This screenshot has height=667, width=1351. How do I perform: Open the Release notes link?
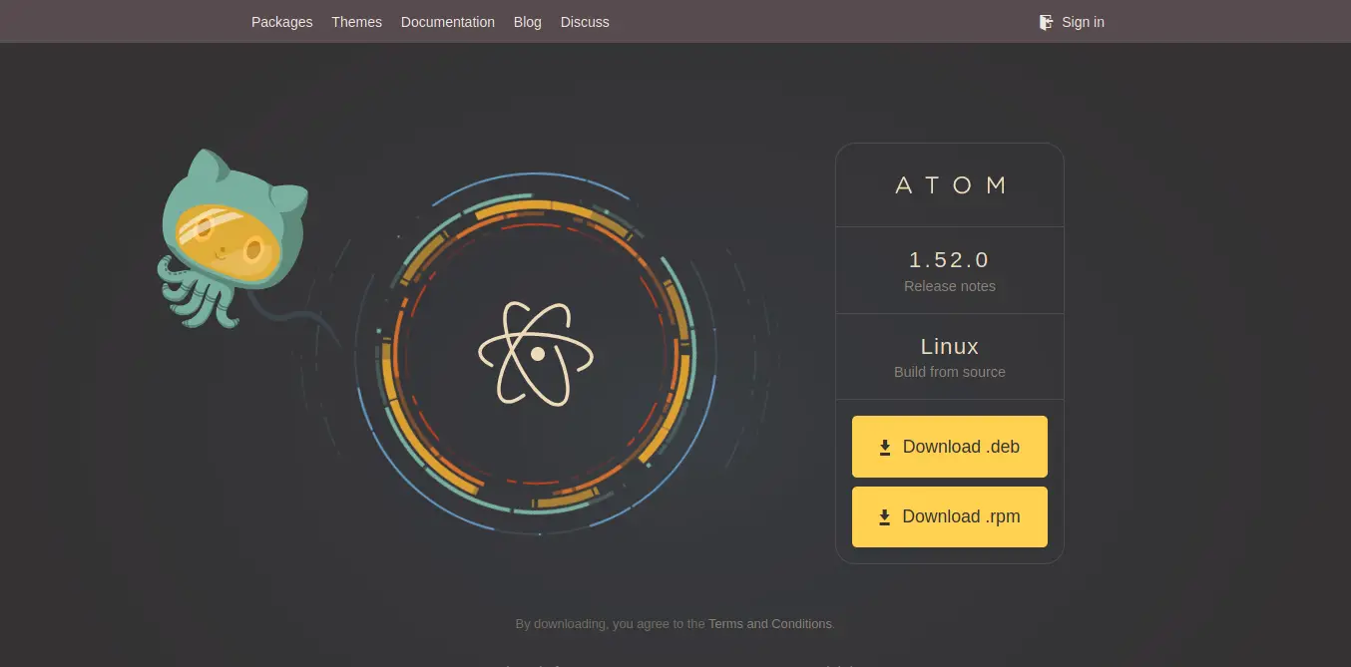coord(950,286)
